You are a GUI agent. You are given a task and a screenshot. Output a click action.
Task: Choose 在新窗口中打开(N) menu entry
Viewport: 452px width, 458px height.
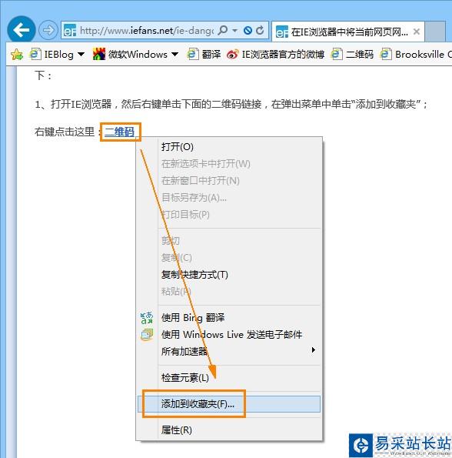click(x=230, y=181)
